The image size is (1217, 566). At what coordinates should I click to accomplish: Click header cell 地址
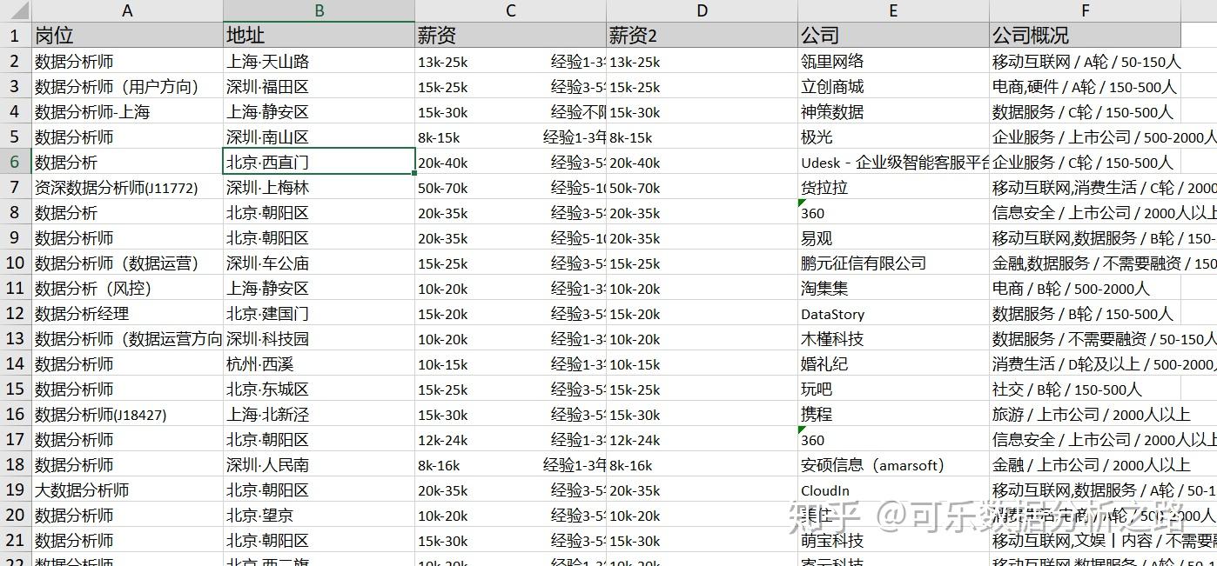tap(319, 36)
